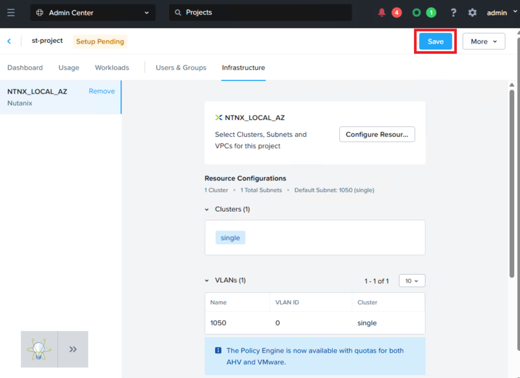This screenshot has height=378, width=520.
Task: Click the 'single' cluster tag
Action: [x=230, y=238]
